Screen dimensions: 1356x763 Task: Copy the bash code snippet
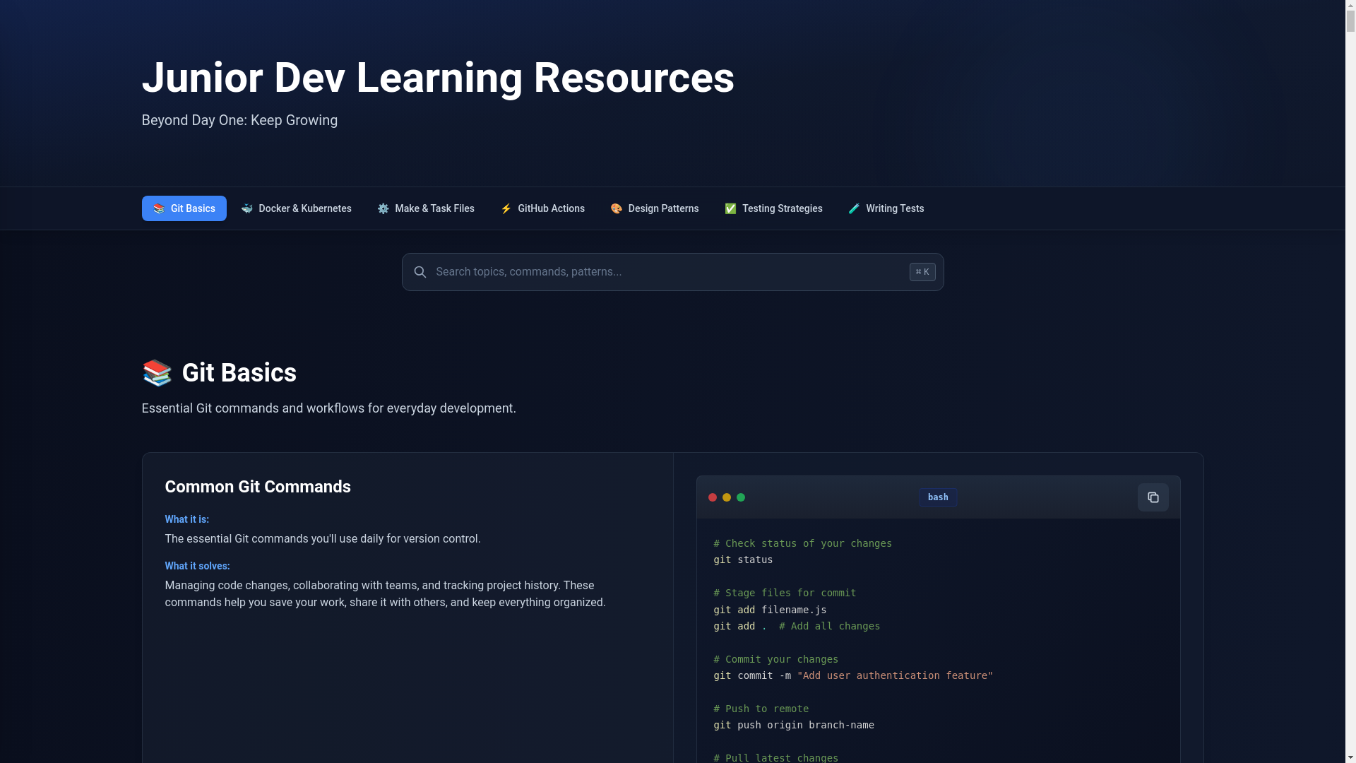pyautogui.click(x=1153, y=497)
